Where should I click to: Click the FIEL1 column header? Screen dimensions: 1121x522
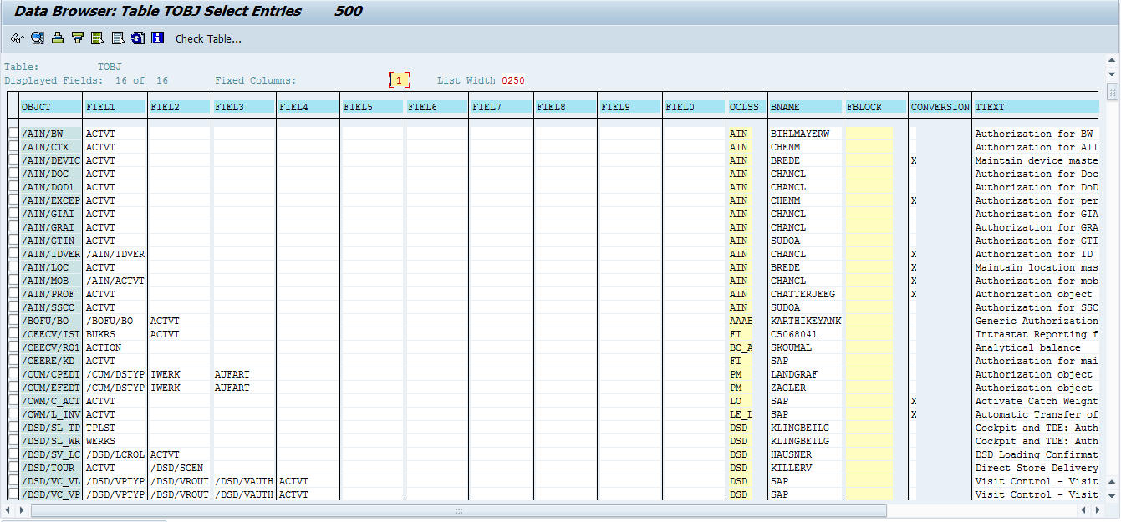click(115, 107)
